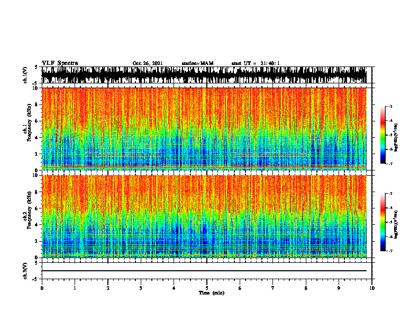Click time axis tick label "8"
The width and height of the screenshot is (419, 323).
click(x=306, y=288)
